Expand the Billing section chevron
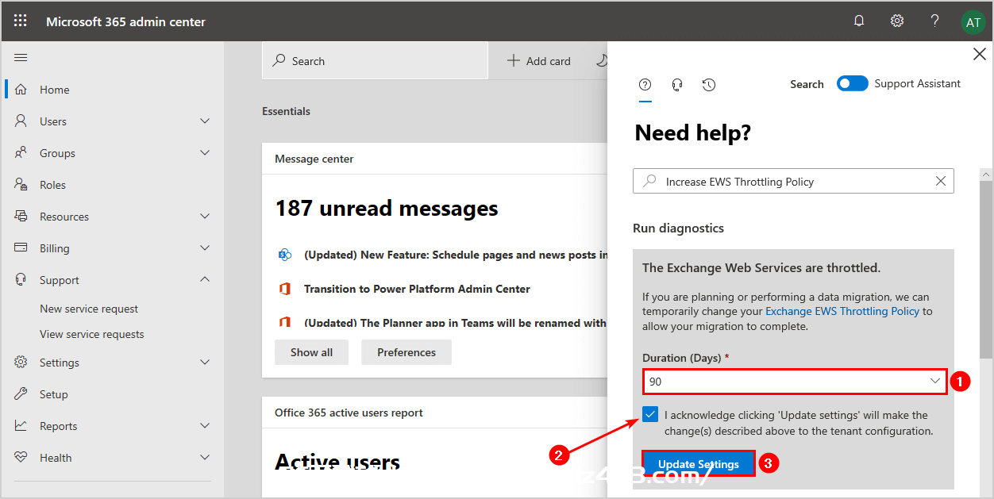 pos(205,248)
